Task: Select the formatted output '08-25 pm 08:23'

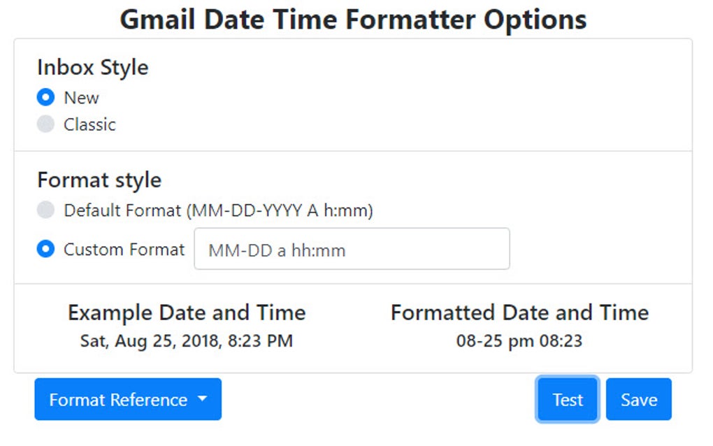Action: tap(519, 342)
